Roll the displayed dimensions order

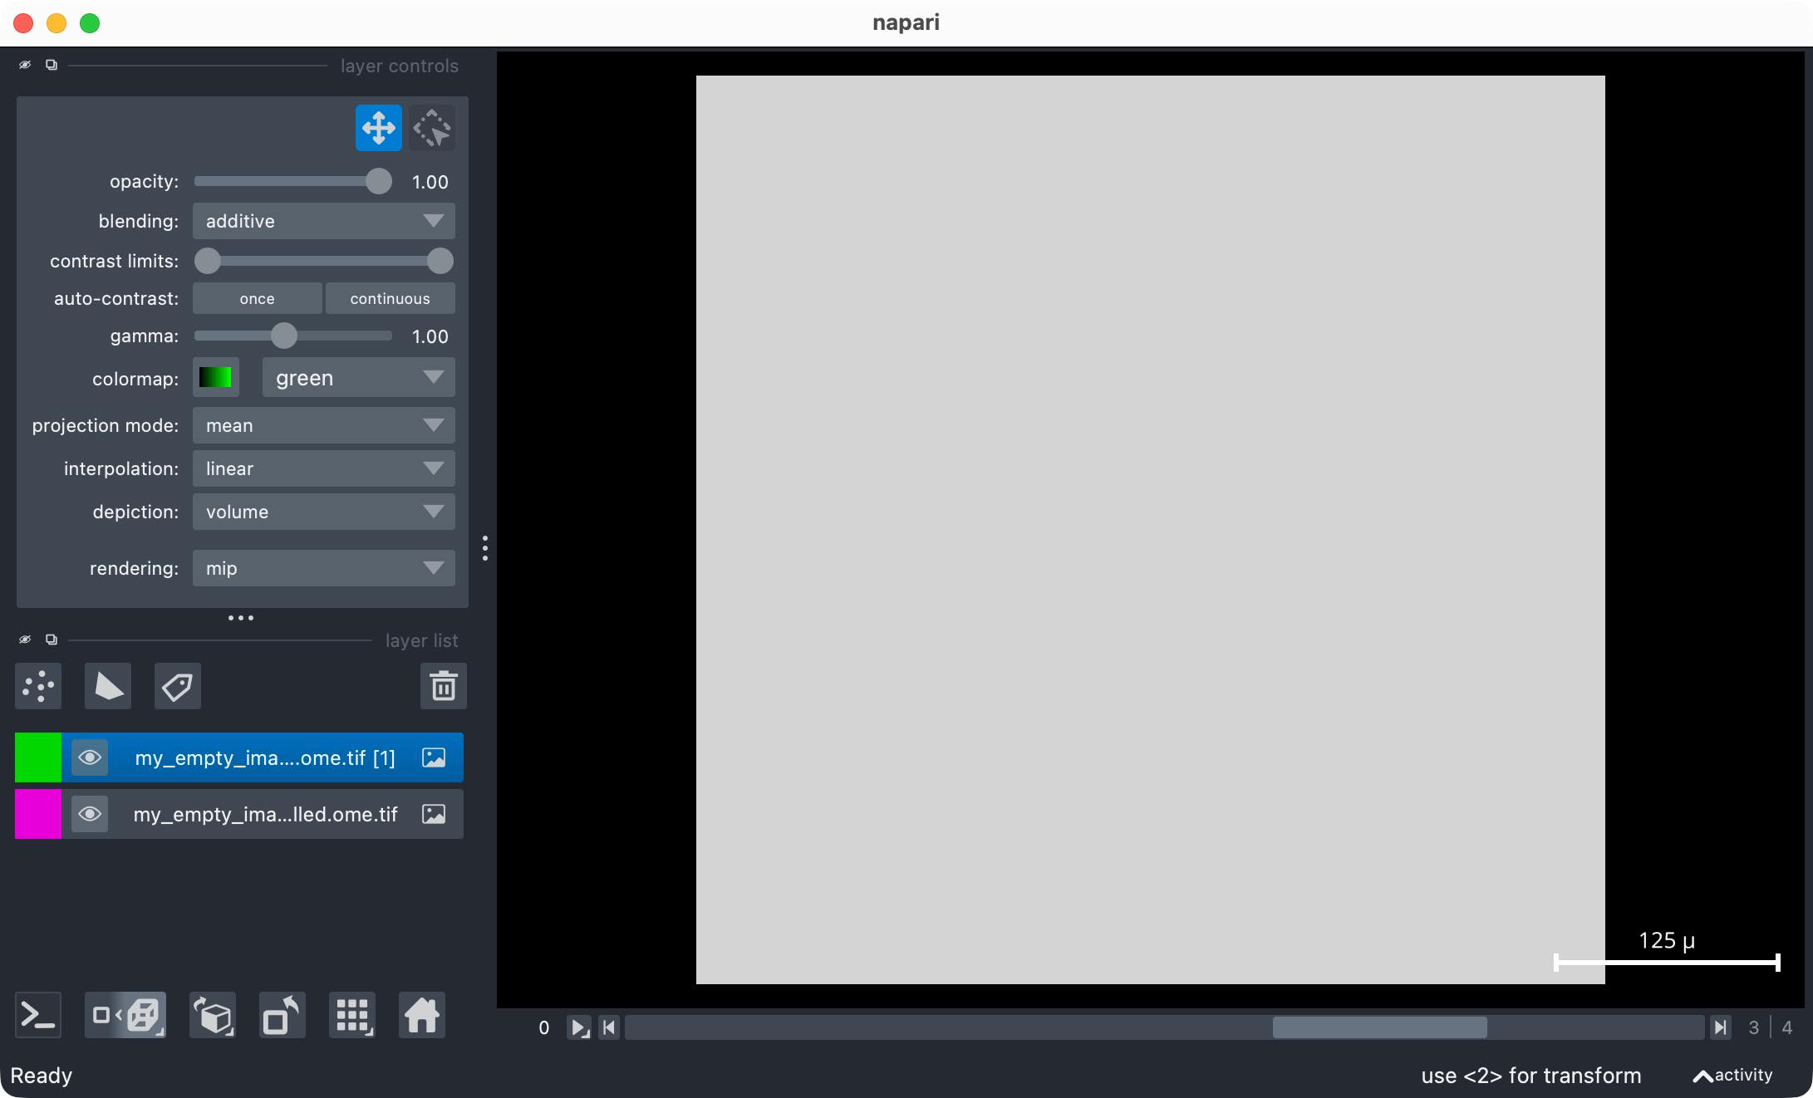[213, 1015]
